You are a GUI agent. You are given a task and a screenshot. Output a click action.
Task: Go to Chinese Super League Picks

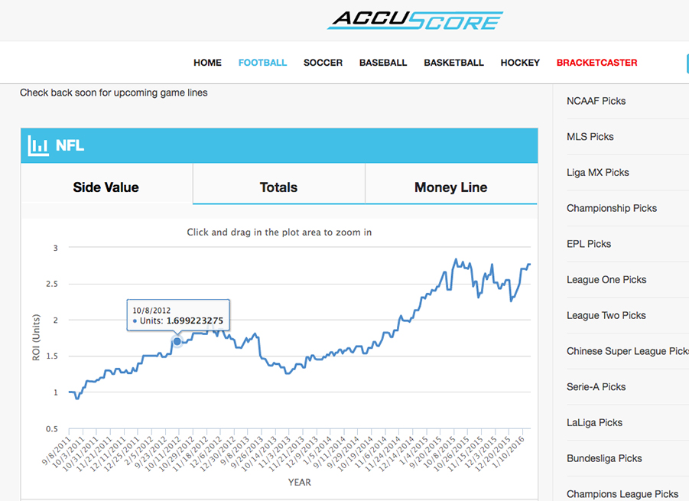[628, 351]
